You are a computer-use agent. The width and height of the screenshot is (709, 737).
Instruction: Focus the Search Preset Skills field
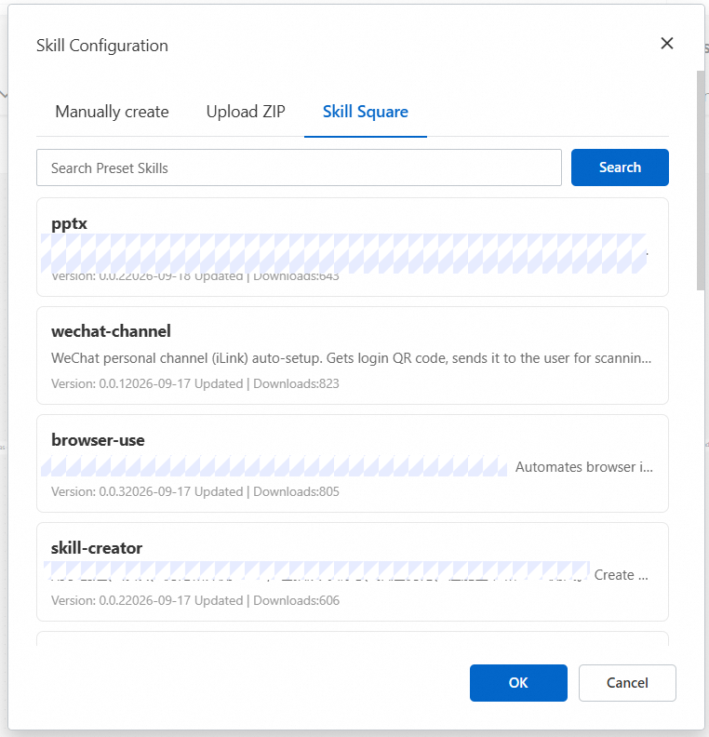point(299,167)
